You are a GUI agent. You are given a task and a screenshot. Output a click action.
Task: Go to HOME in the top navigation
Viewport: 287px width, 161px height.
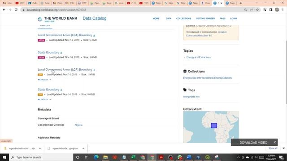pyautogui.click(x=156, y=18)
